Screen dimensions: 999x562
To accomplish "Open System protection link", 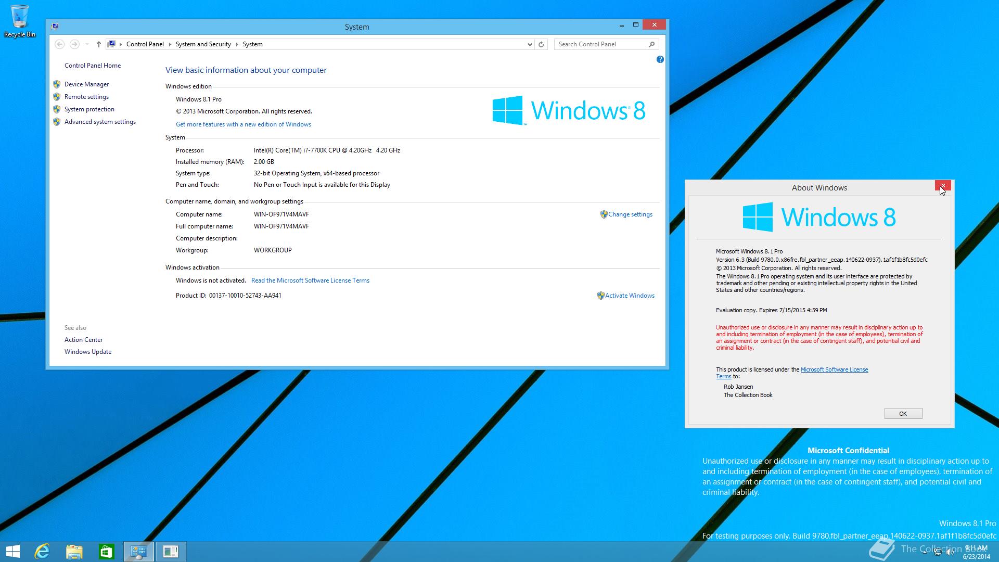I will pos(89,109).
